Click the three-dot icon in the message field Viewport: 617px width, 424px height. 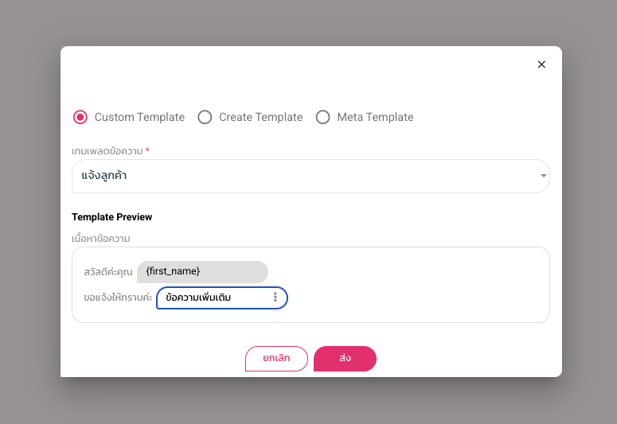click(x=275, y=298)
